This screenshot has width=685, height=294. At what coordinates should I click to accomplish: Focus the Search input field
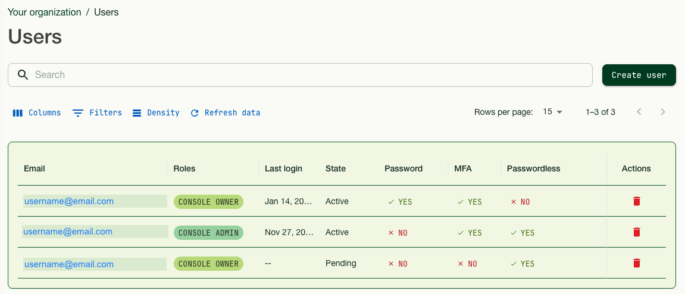(x=309, y=75)
